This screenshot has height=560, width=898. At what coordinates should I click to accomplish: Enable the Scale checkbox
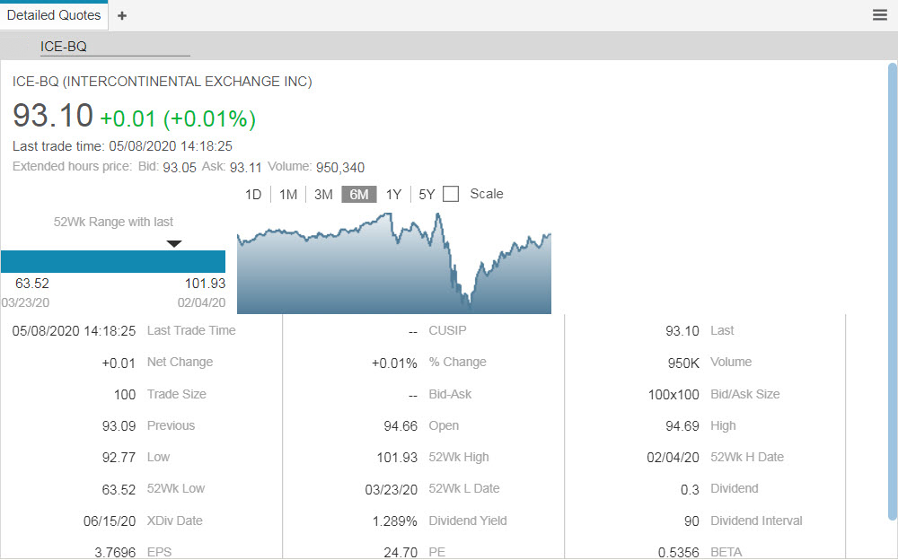[451, 194]
